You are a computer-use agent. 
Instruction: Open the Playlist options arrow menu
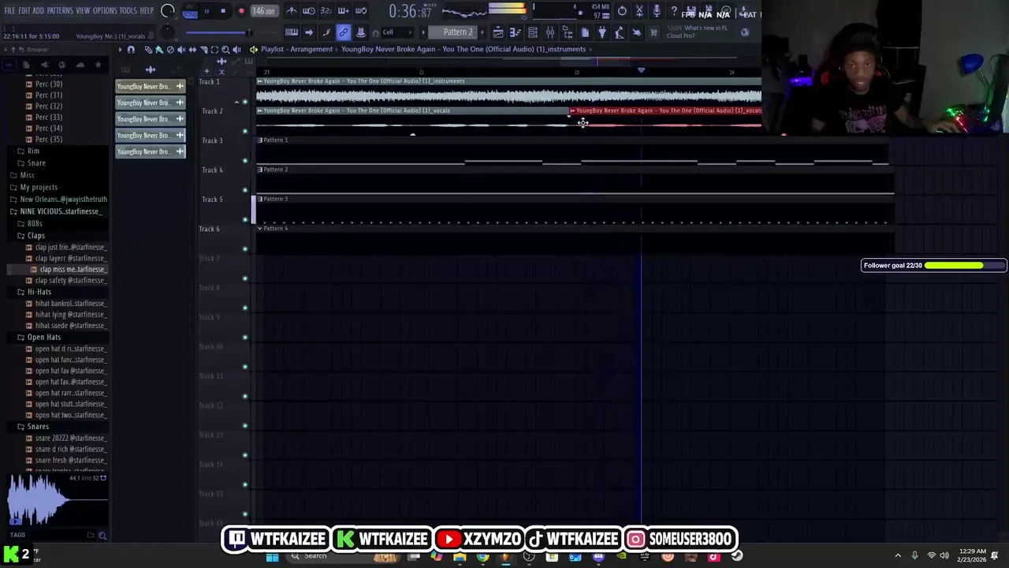click(121, 50)
